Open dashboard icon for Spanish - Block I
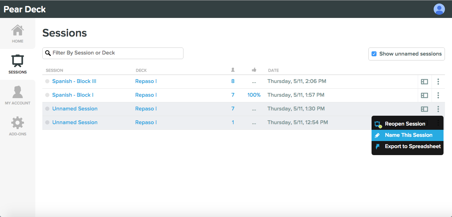Image resolution: width=452 pixels, height=217 pixels. point(424,95)
